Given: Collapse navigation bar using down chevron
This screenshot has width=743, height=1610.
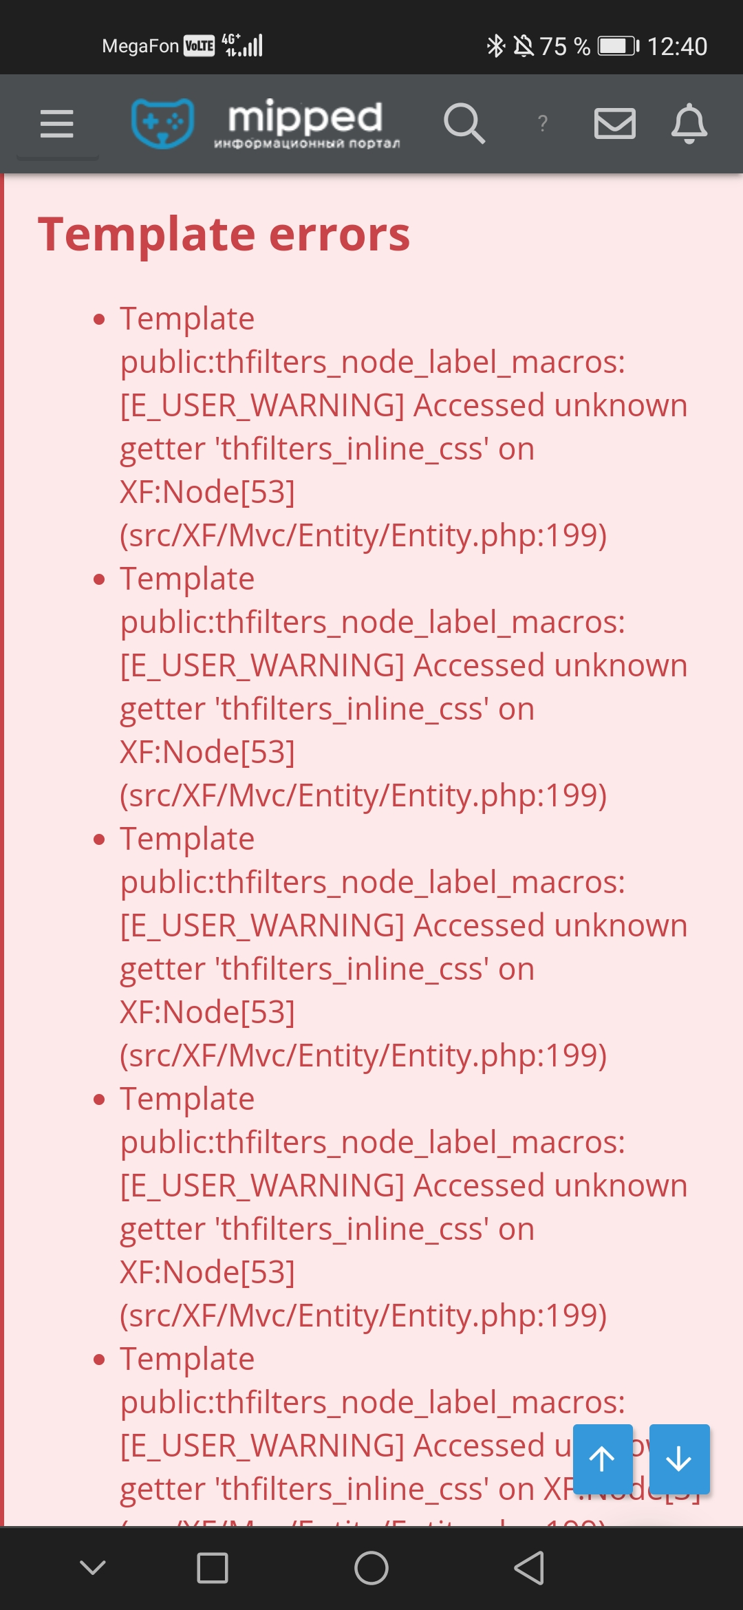Looking at the screenshot, I should (93, 1567).
